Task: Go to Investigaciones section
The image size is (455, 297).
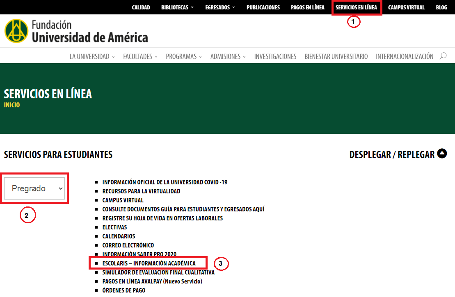Action: tap(275, 57)
